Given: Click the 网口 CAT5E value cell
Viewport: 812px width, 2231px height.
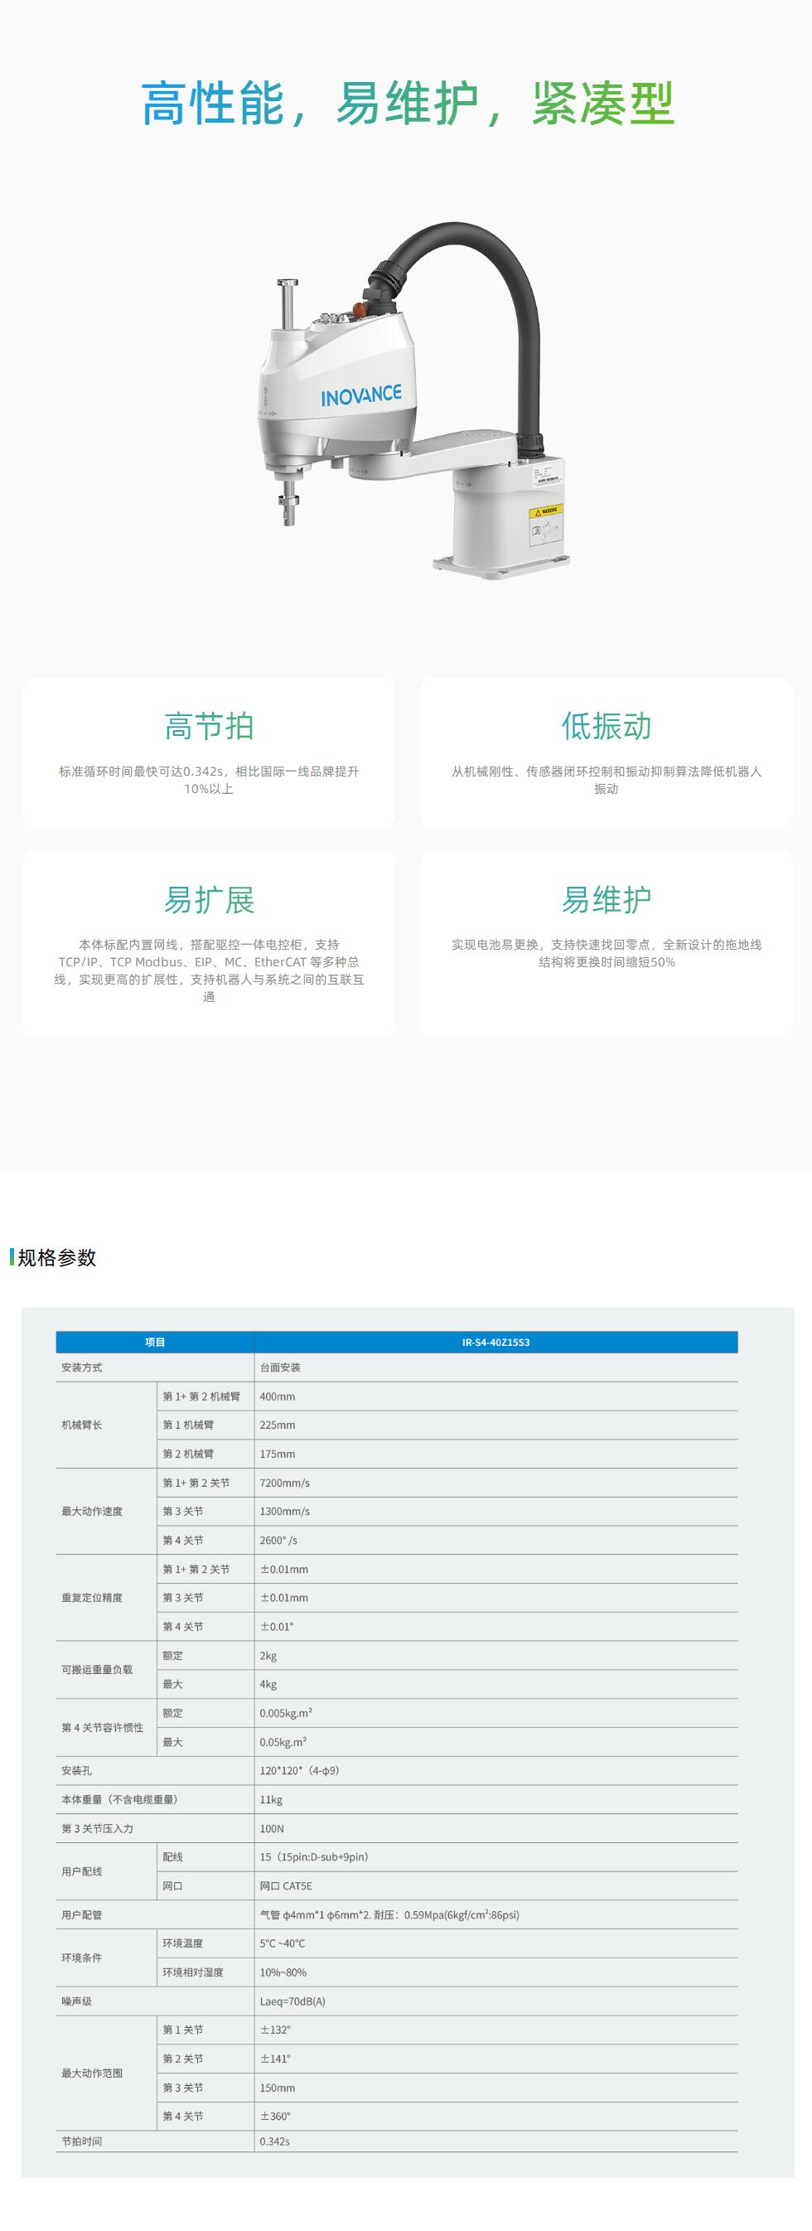Looking at the screenshot, I should coord(286,1885).
